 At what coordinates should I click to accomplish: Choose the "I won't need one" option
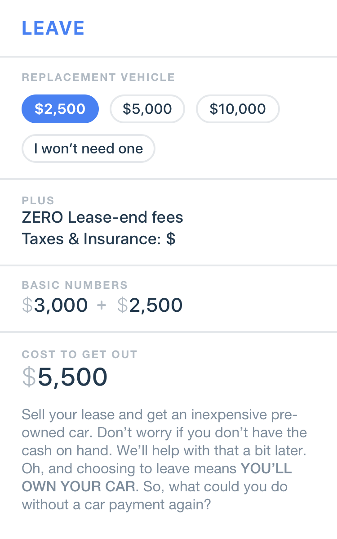[88, 148]
